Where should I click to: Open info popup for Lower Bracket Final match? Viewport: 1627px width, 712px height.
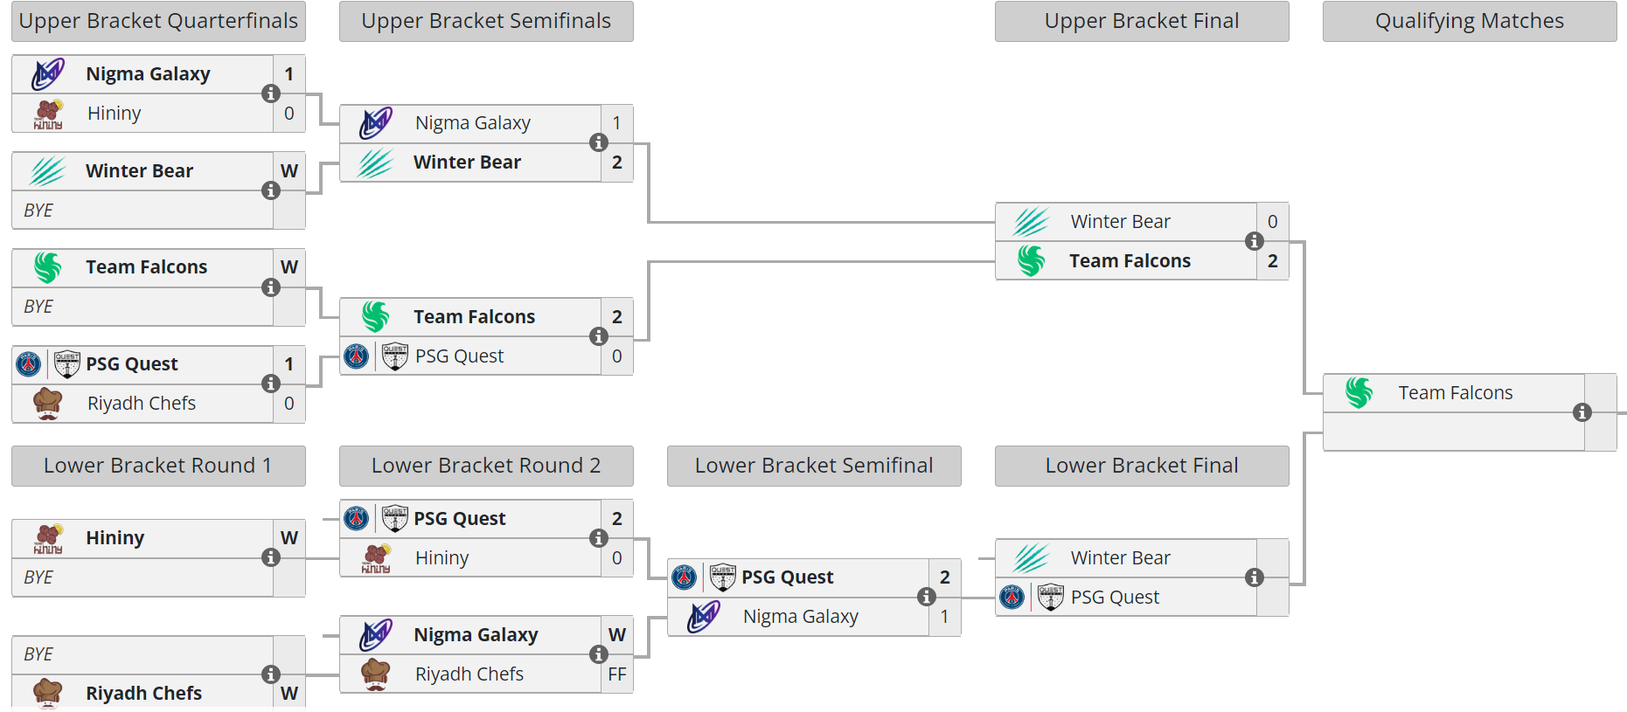[1255, 577]
